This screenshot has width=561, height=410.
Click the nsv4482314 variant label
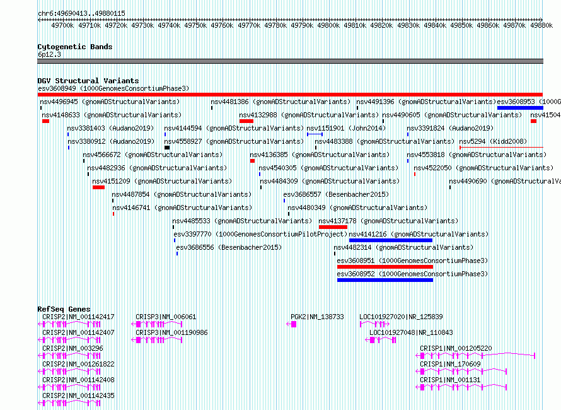[403, 247]
